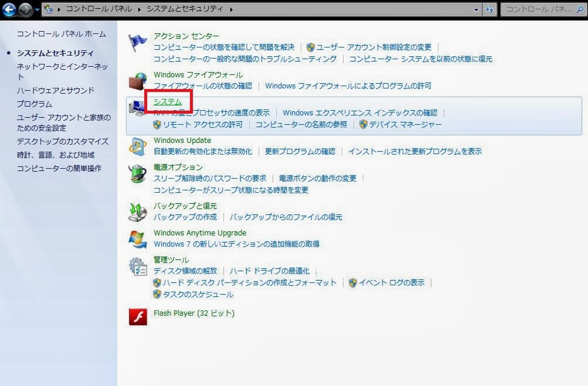
Task: Click 更新プログラムの確認 link
Action: coord(300,151)
